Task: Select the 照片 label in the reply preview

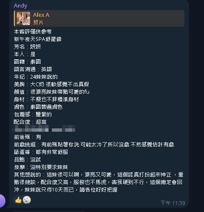Action: click(38, 22)
